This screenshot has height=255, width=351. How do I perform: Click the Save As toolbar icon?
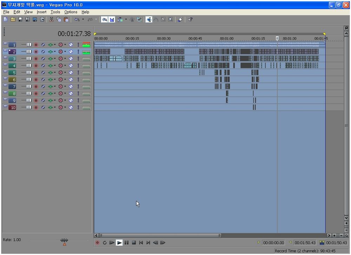[x=27, y=20]
